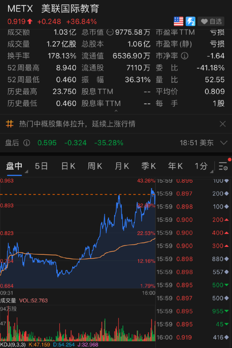This screenshot has height=348, width=232.
Task: Switch to the 5日 chart tab
Action: pos(41,166)
